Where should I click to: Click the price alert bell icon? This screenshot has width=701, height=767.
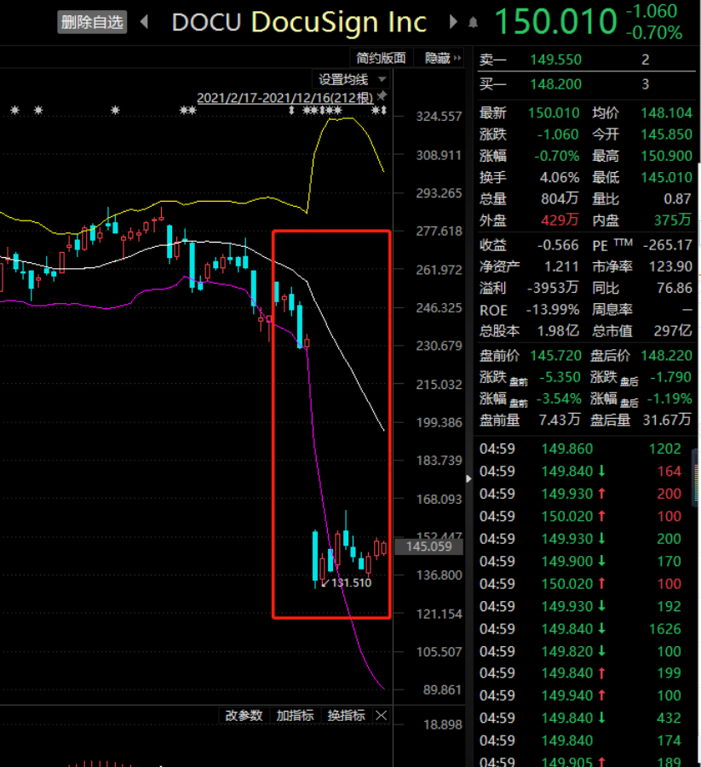coord(473,22)
